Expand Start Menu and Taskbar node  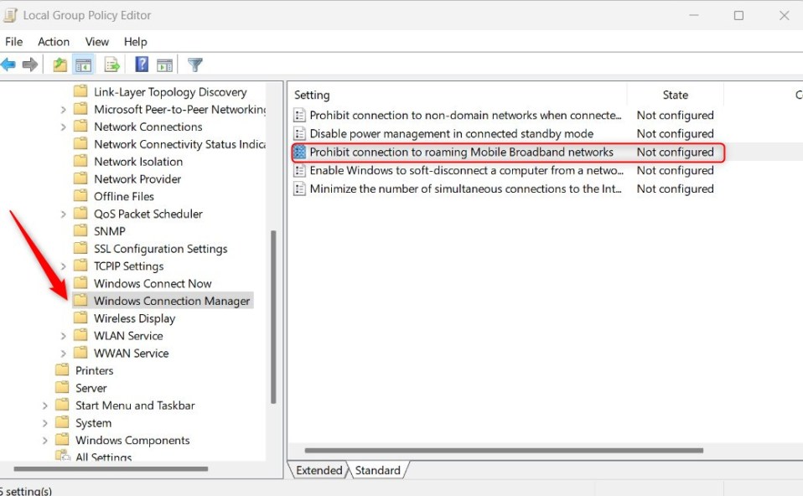point(44,406)
